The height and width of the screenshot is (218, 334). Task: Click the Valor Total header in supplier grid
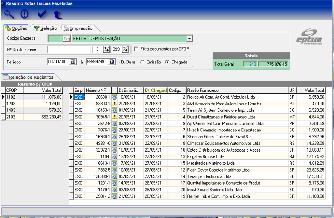click(314, 90)
